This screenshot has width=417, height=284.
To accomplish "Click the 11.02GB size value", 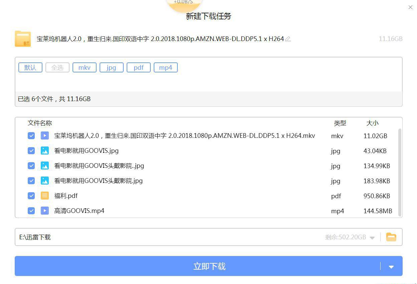I will [x=375, y=136].
